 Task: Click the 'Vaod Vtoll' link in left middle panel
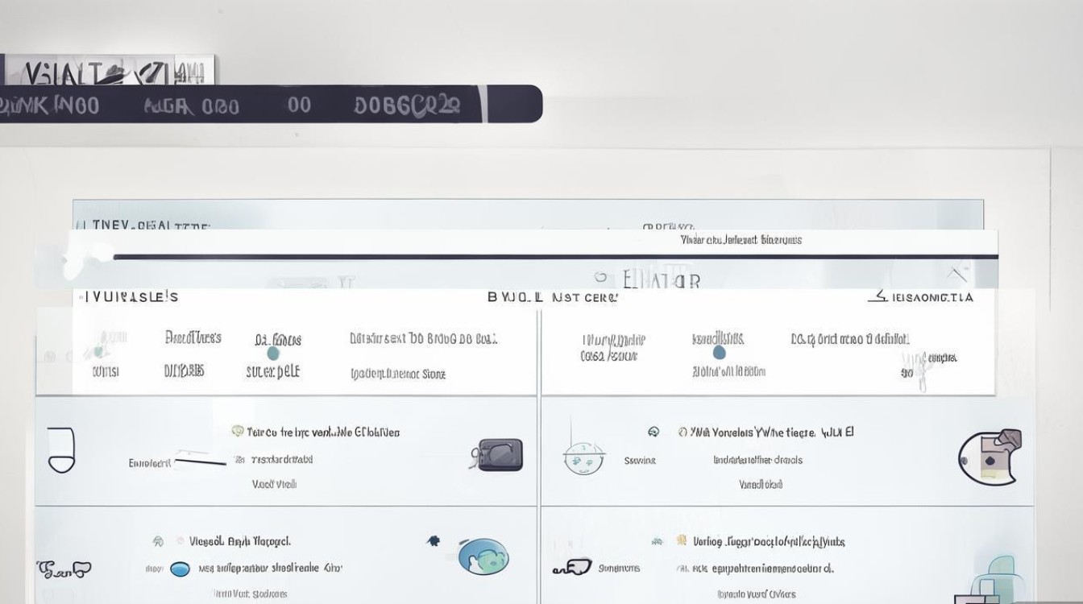[274, 484]
